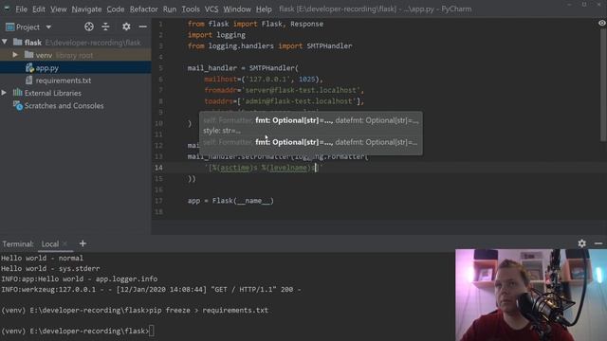Open the Window menu
The image size is (607, 341).
[237, 9]
